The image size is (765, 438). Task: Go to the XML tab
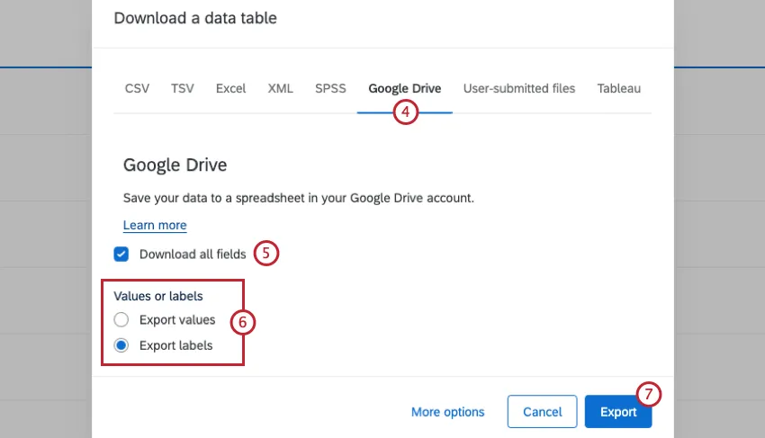pyautogui.click(x=280, y=88)
